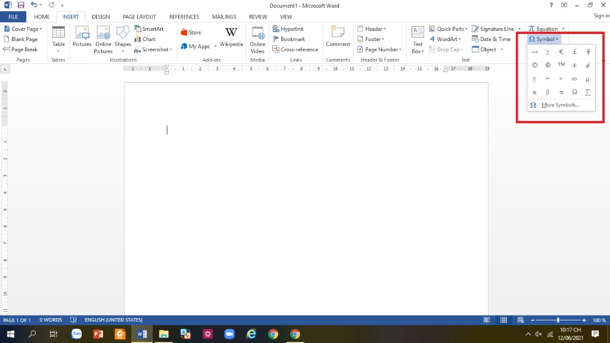Viewport: 610px width, 343px height.
Task: Open Zoom app from the taskbar
Action: 229,334
